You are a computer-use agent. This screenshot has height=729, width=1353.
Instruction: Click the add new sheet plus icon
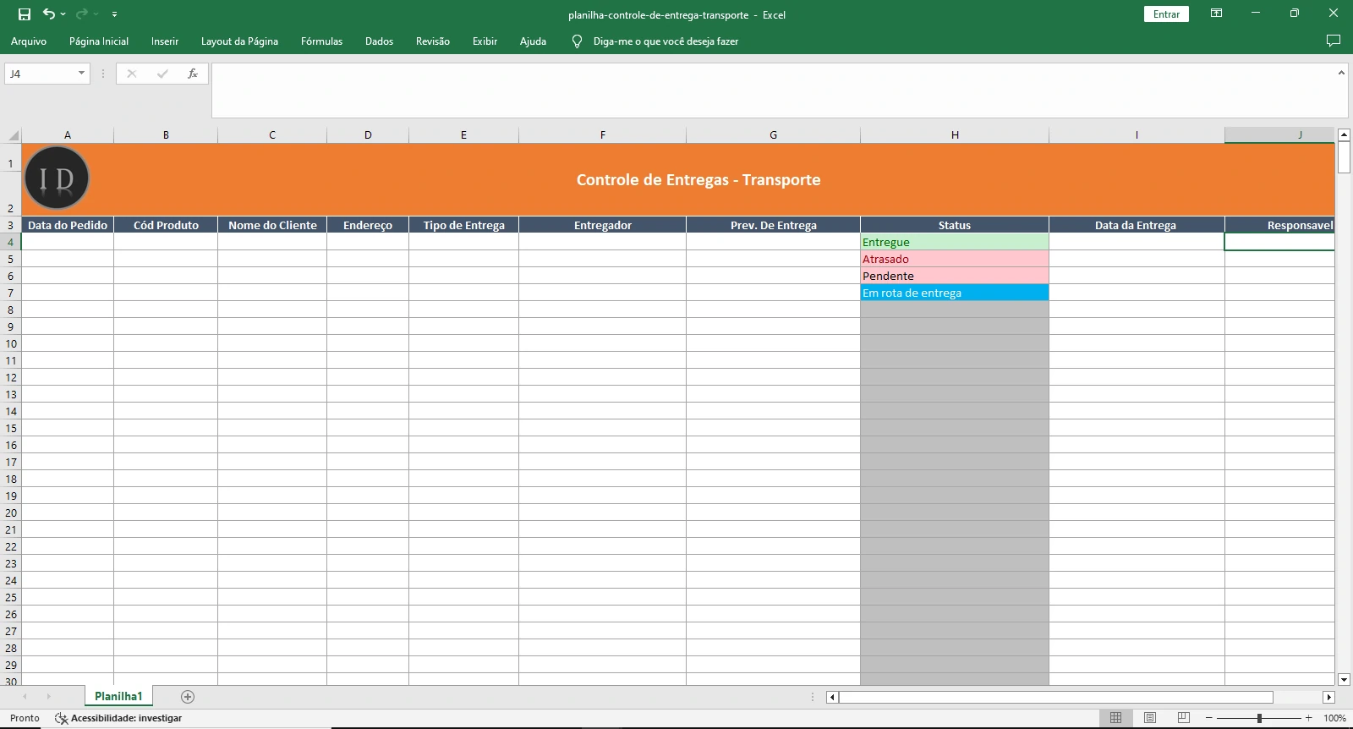[188, 697]
